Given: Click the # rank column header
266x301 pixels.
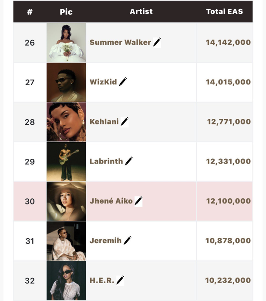Looking at the screenshot, I should pos(30,12).
